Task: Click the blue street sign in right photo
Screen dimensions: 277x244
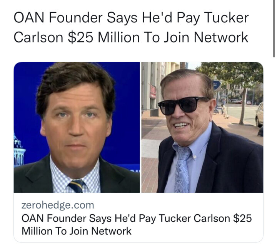Action: point(217,86)
